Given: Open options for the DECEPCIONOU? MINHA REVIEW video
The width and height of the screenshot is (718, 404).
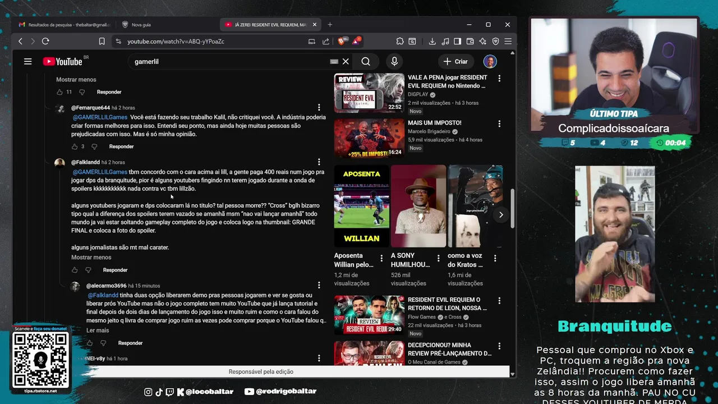Looking at the screenshot, I should point(499,346).
